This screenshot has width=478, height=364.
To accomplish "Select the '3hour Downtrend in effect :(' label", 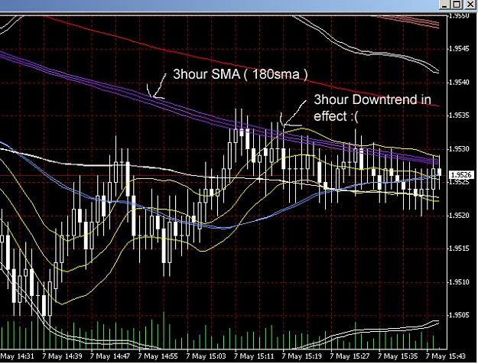I will tap(372, 108).
